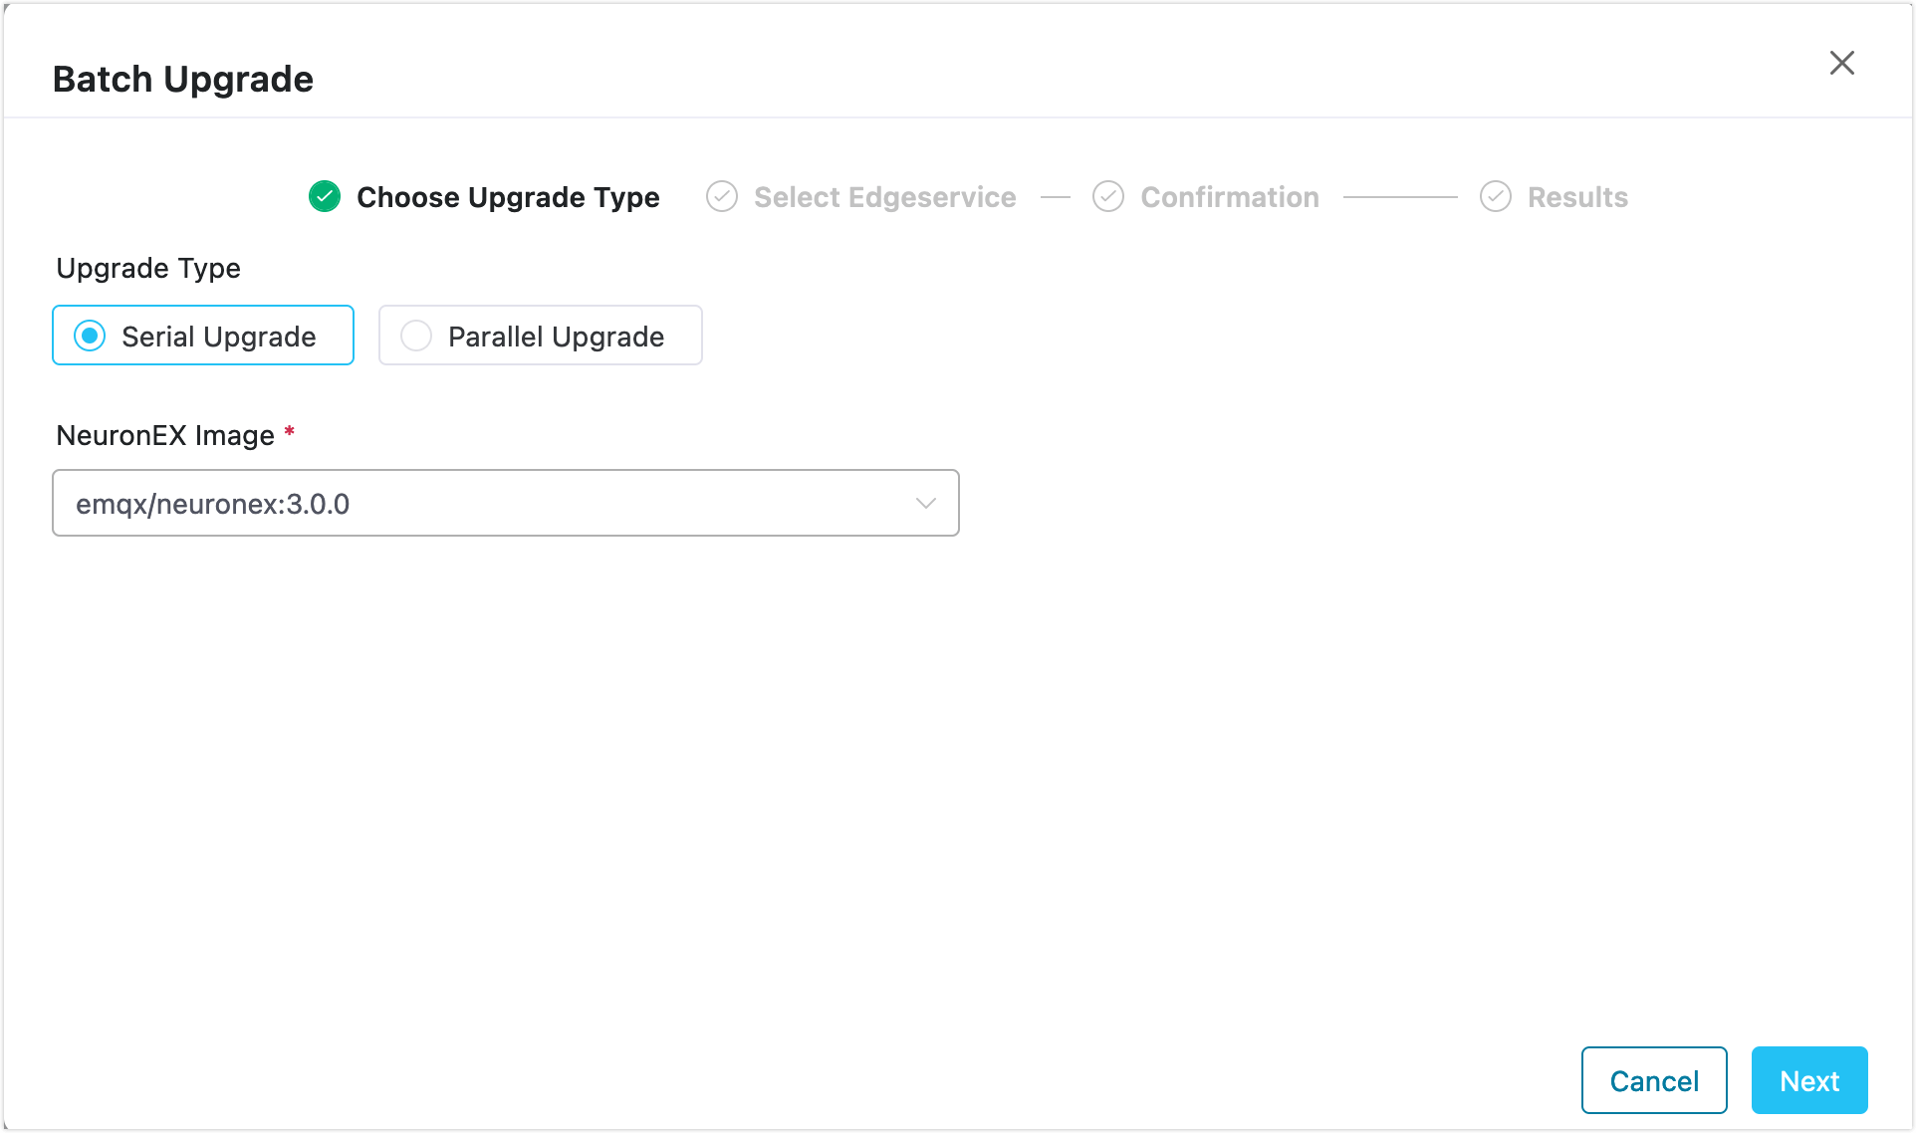This screenshot has height=1133, width=1916.
Task: Open the Confirmation step label
Action: pos(1230,197)
